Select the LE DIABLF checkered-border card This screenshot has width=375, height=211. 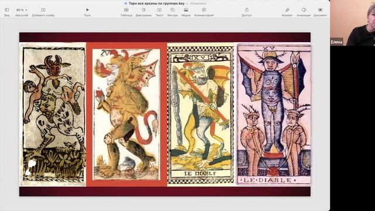click(x=200, y=115)
